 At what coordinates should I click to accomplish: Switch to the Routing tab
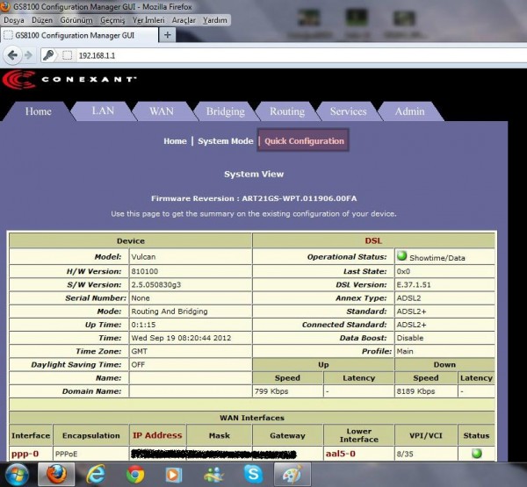(x=287, y=111)
